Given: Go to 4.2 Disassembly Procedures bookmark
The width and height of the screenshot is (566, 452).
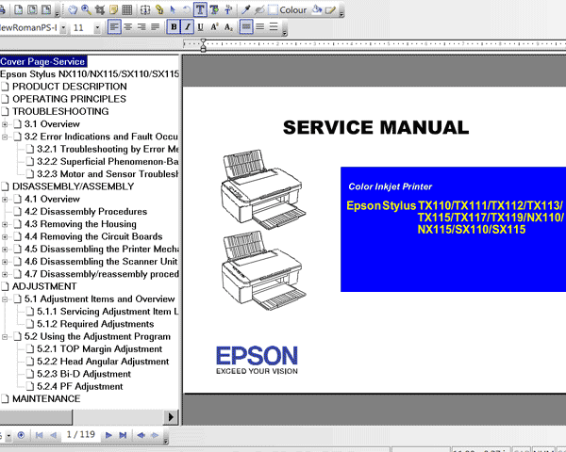Looking at the screenshot, I should click(x=86, y=212).
